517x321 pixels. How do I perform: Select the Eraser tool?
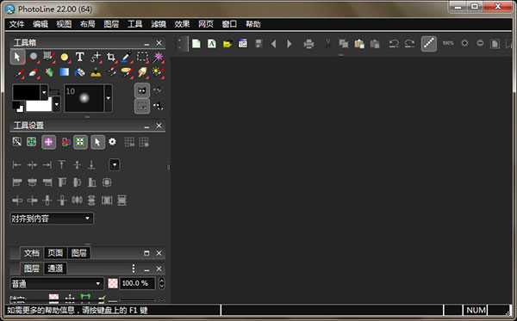tap(33, 72)
